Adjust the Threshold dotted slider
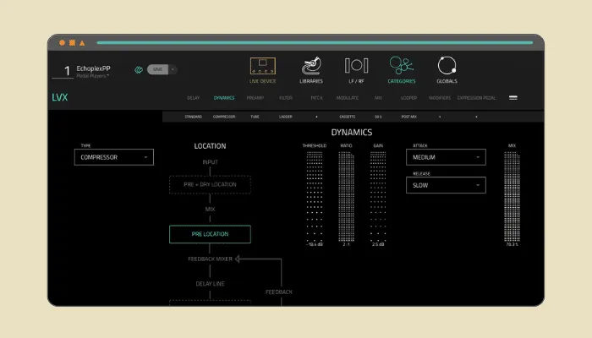The width and height of the screenshot is (592, 338). pos(315,196)
